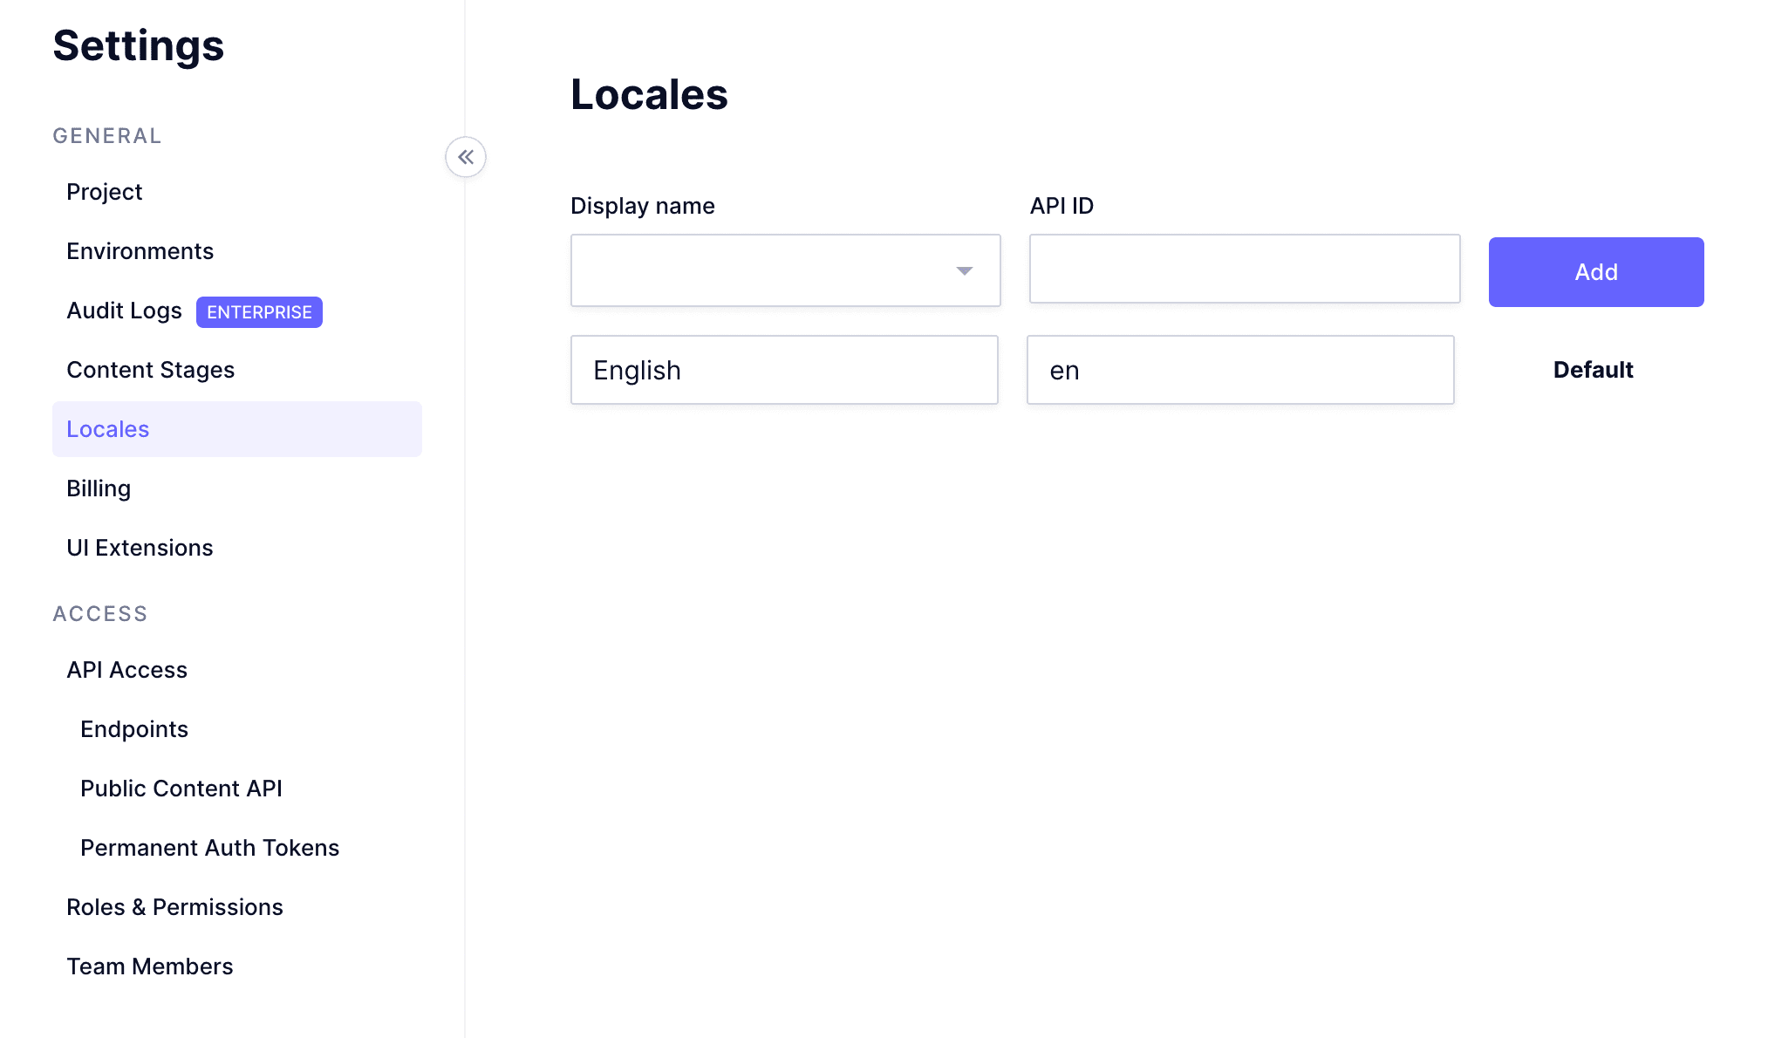Edit the English locale display name
Viewport: 1768px width, 1038px height.
coord(784,370)
